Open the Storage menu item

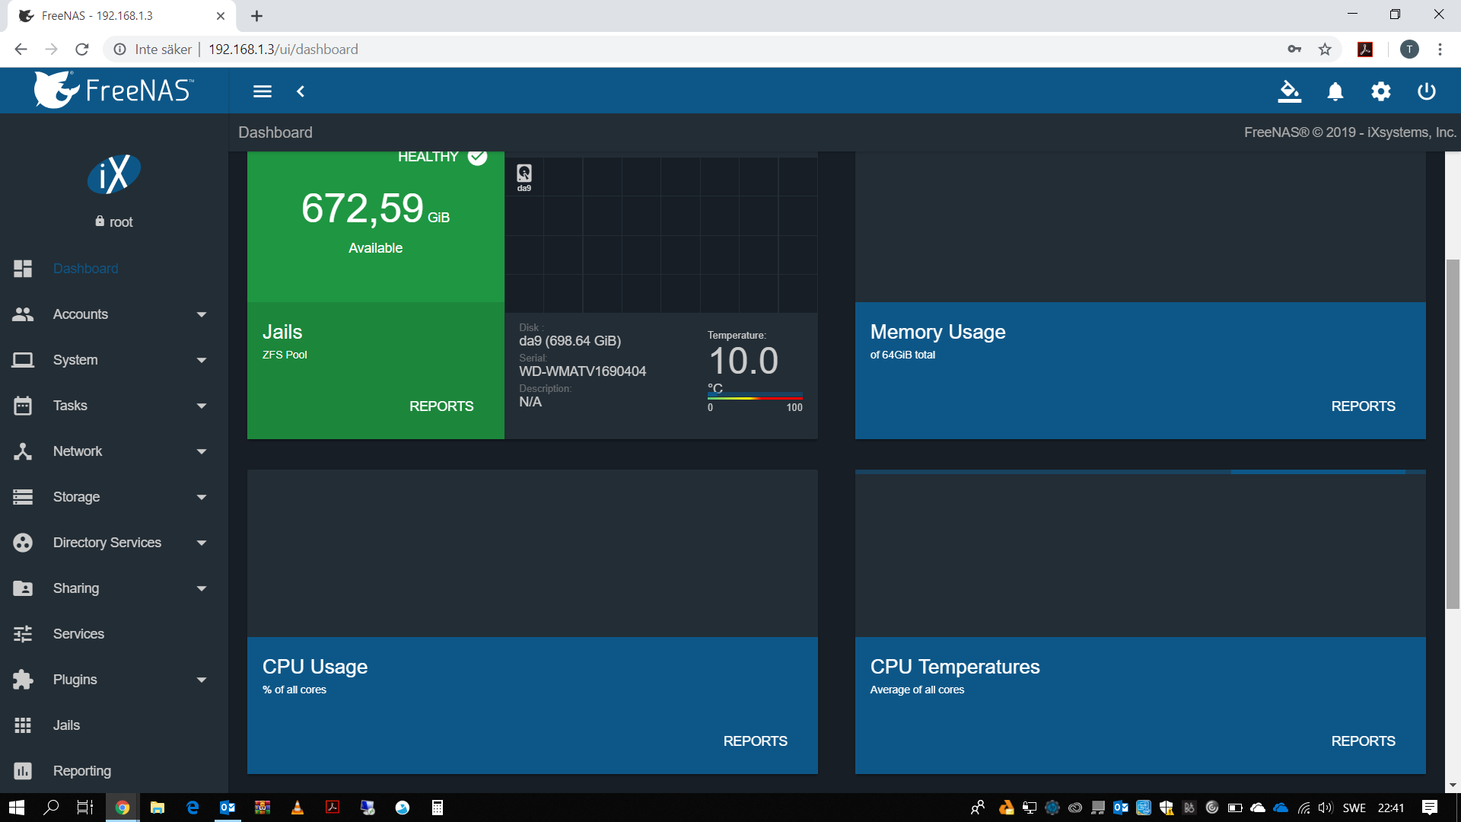[114, 497]
